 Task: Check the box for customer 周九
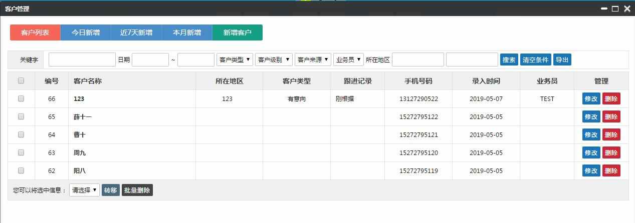21,152
